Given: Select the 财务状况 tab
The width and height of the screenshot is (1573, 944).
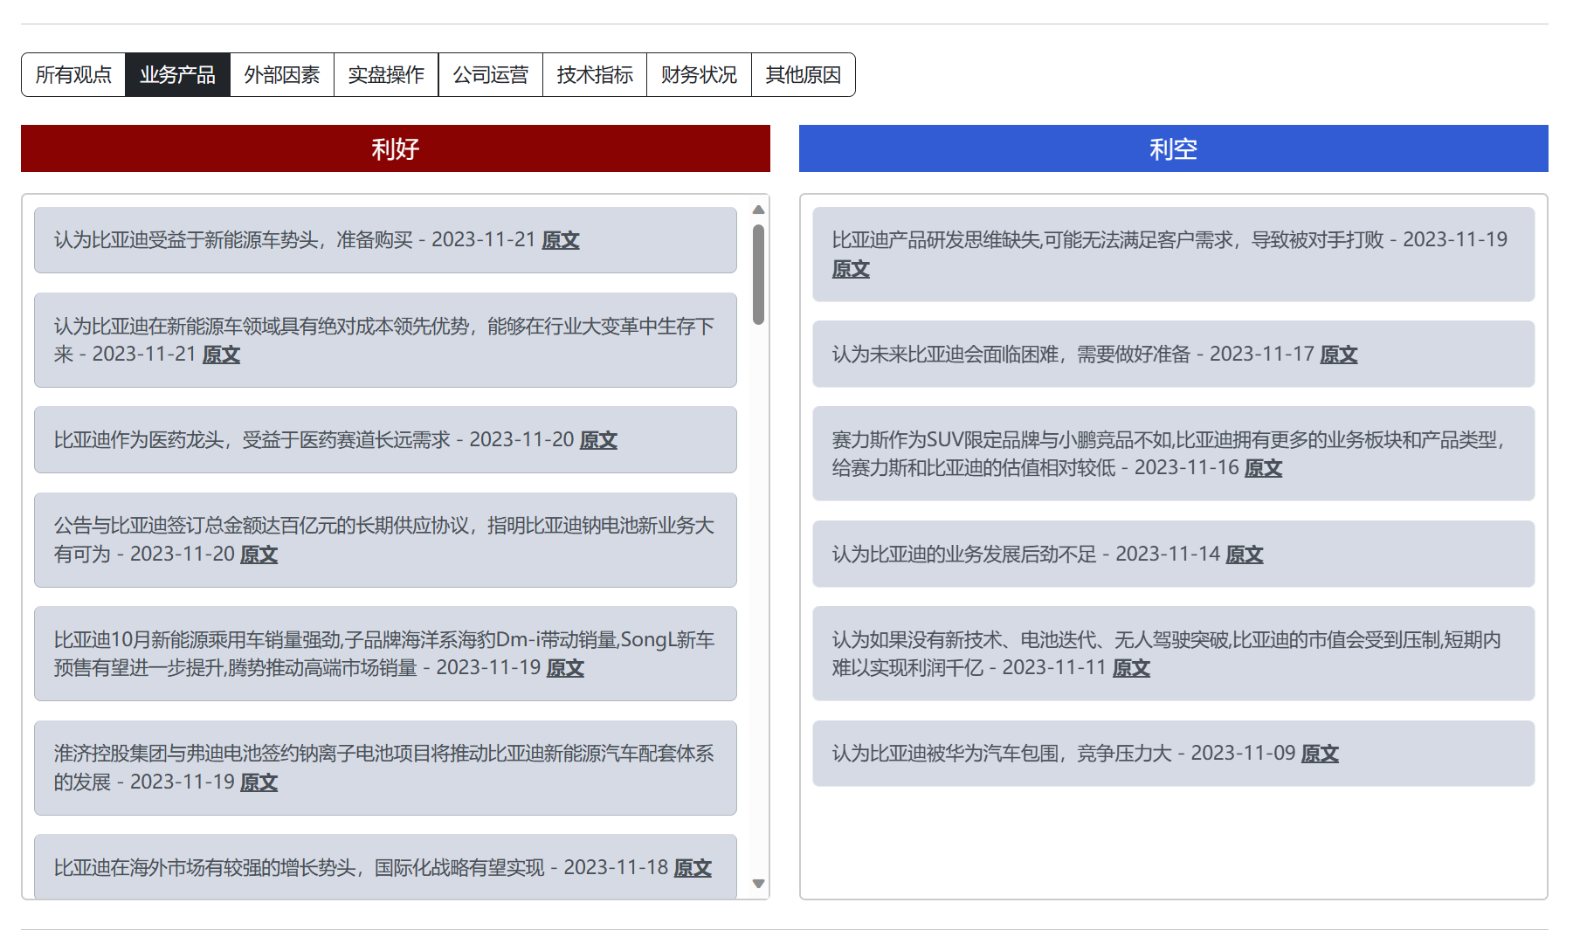Looking at the screenshot, I should (699, 75).
